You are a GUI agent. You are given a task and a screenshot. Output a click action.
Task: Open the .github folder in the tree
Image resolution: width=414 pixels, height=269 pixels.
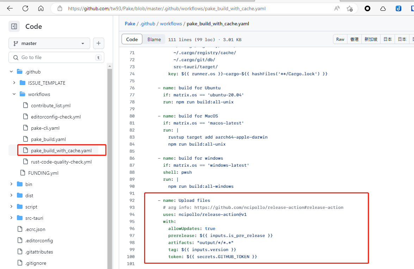[x=33, y=72]
